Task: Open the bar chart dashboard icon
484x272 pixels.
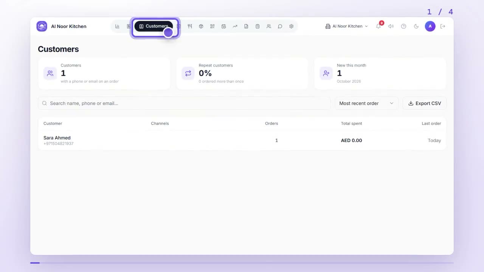Action: click(x=117, y=26)
